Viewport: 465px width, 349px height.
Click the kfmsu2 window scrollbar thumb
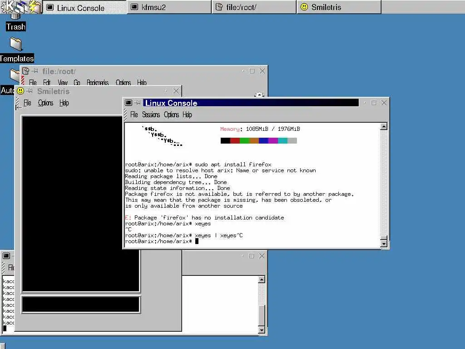261,315
